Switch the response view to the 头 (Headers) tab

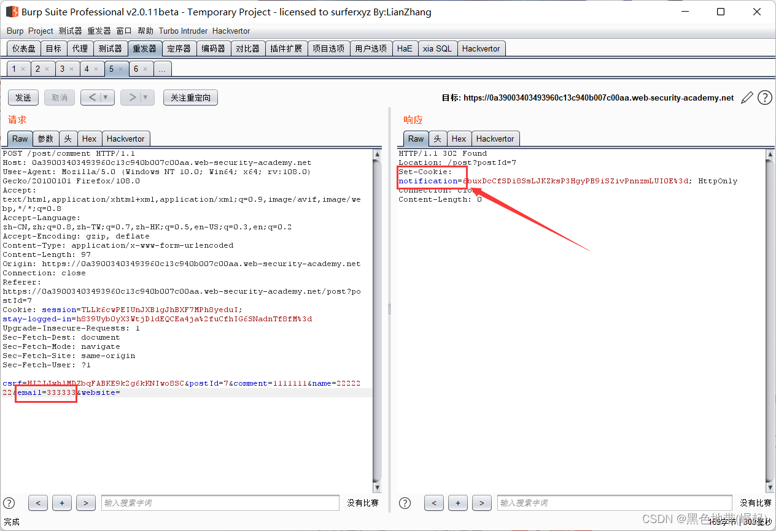[438, 139]
